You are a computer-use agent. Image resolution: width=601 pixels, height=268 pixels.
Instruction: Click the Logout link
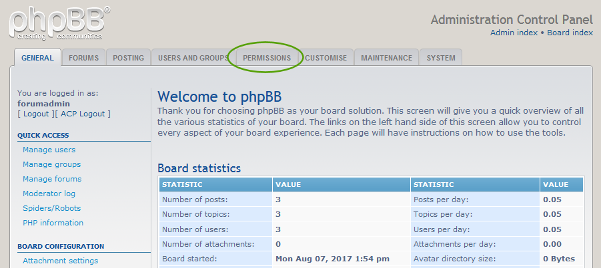point(36,114)
